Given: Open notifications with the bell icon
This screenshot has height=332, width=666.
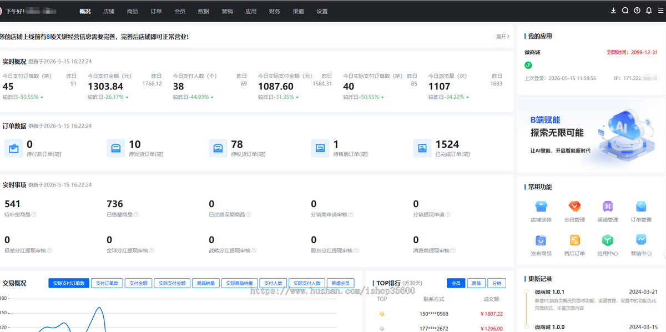Looking at the screenshot, I should click(x=648, y=11).
